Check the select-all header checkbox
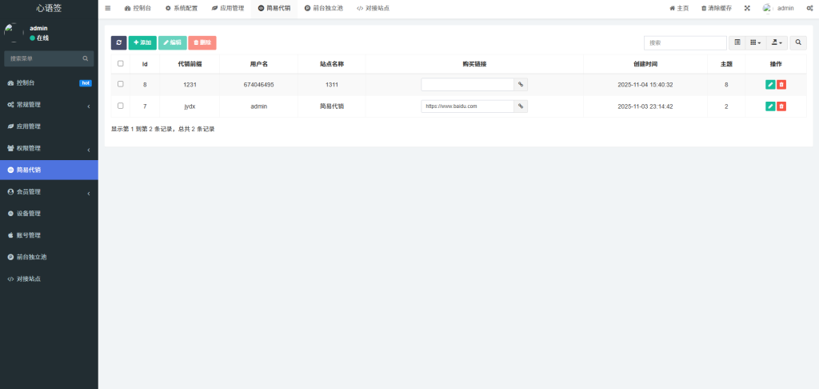819x389 pixels. tap(121, 63)
